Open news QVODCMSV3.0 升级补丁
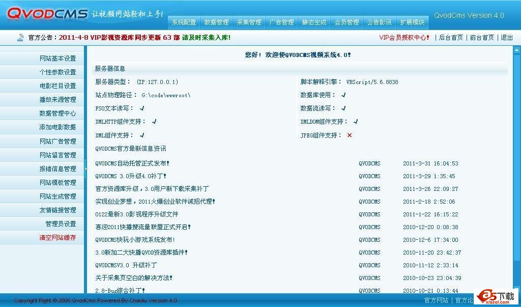Viewport: 521px width, 307px height. pyautogui.click(x=126, y=265)
